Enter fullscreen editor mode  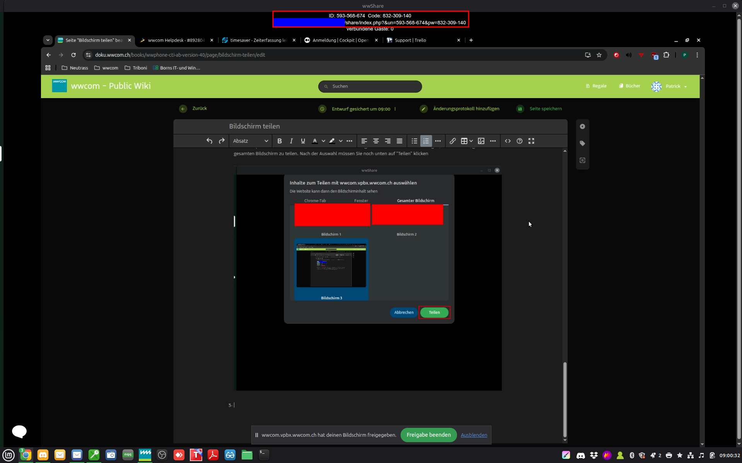pos(531,141)
